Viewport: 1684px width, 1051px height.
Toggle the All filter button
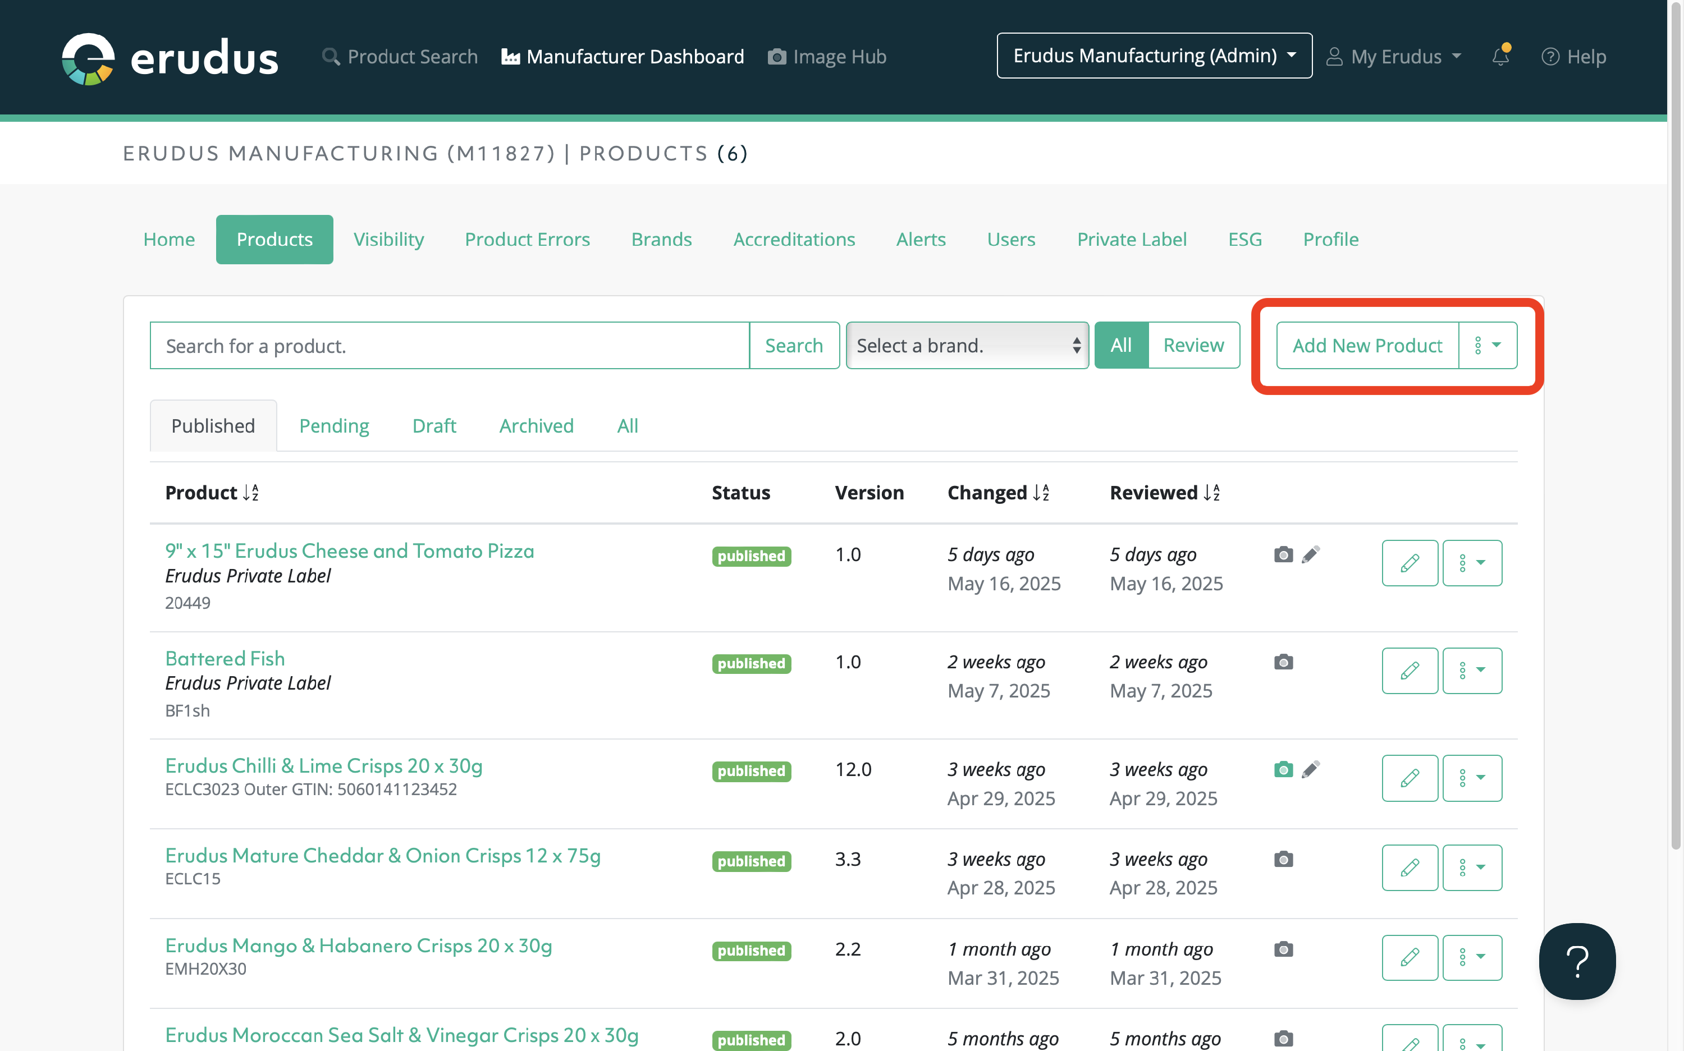click(1121, 346)
